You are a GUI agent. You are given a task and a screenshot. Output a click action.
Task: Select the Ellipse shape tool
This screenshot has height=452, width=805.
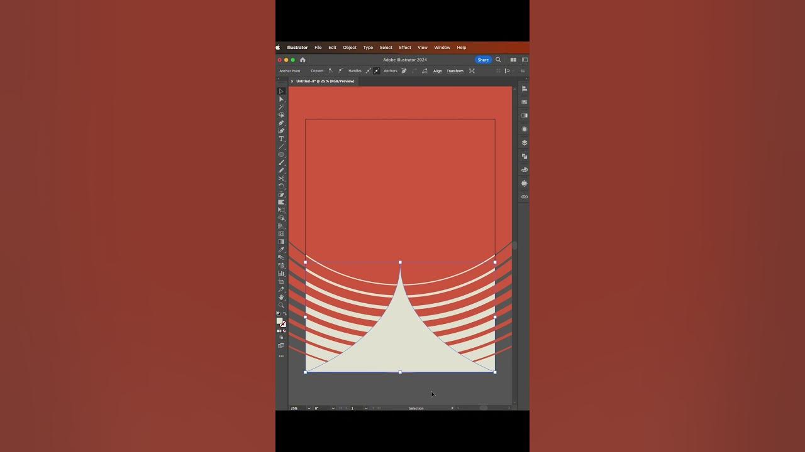click(281, 154)
